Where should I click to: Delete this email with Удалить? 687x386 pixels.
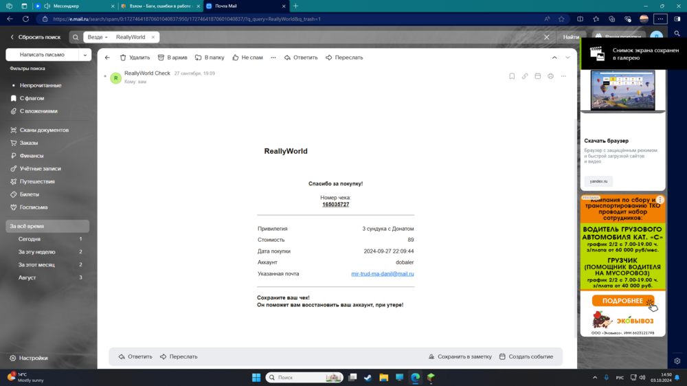click(x=135, y=58)
